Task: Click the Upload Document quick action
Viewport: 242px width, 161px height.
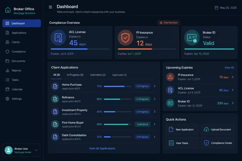Action: pyautogui.click(x=218, y=130)
